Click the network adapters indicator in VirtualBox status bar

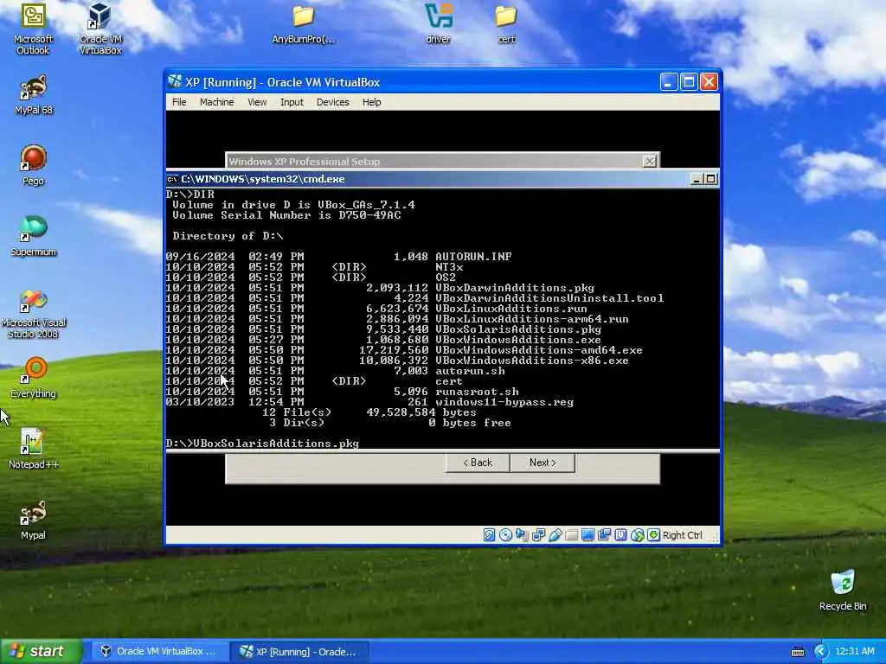pyautogui.click(x=538, y=534)
